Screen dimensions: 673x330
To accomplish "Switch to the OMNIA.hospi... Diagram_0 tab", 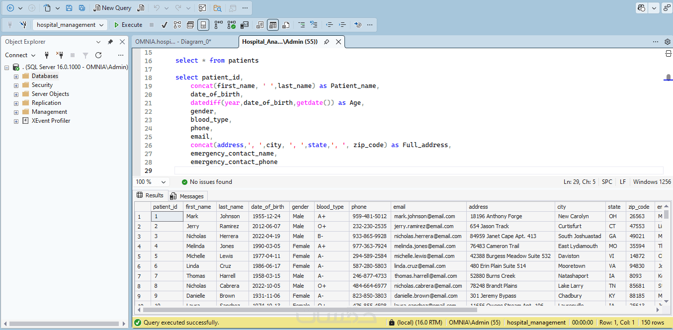I will tap(173, 42).
